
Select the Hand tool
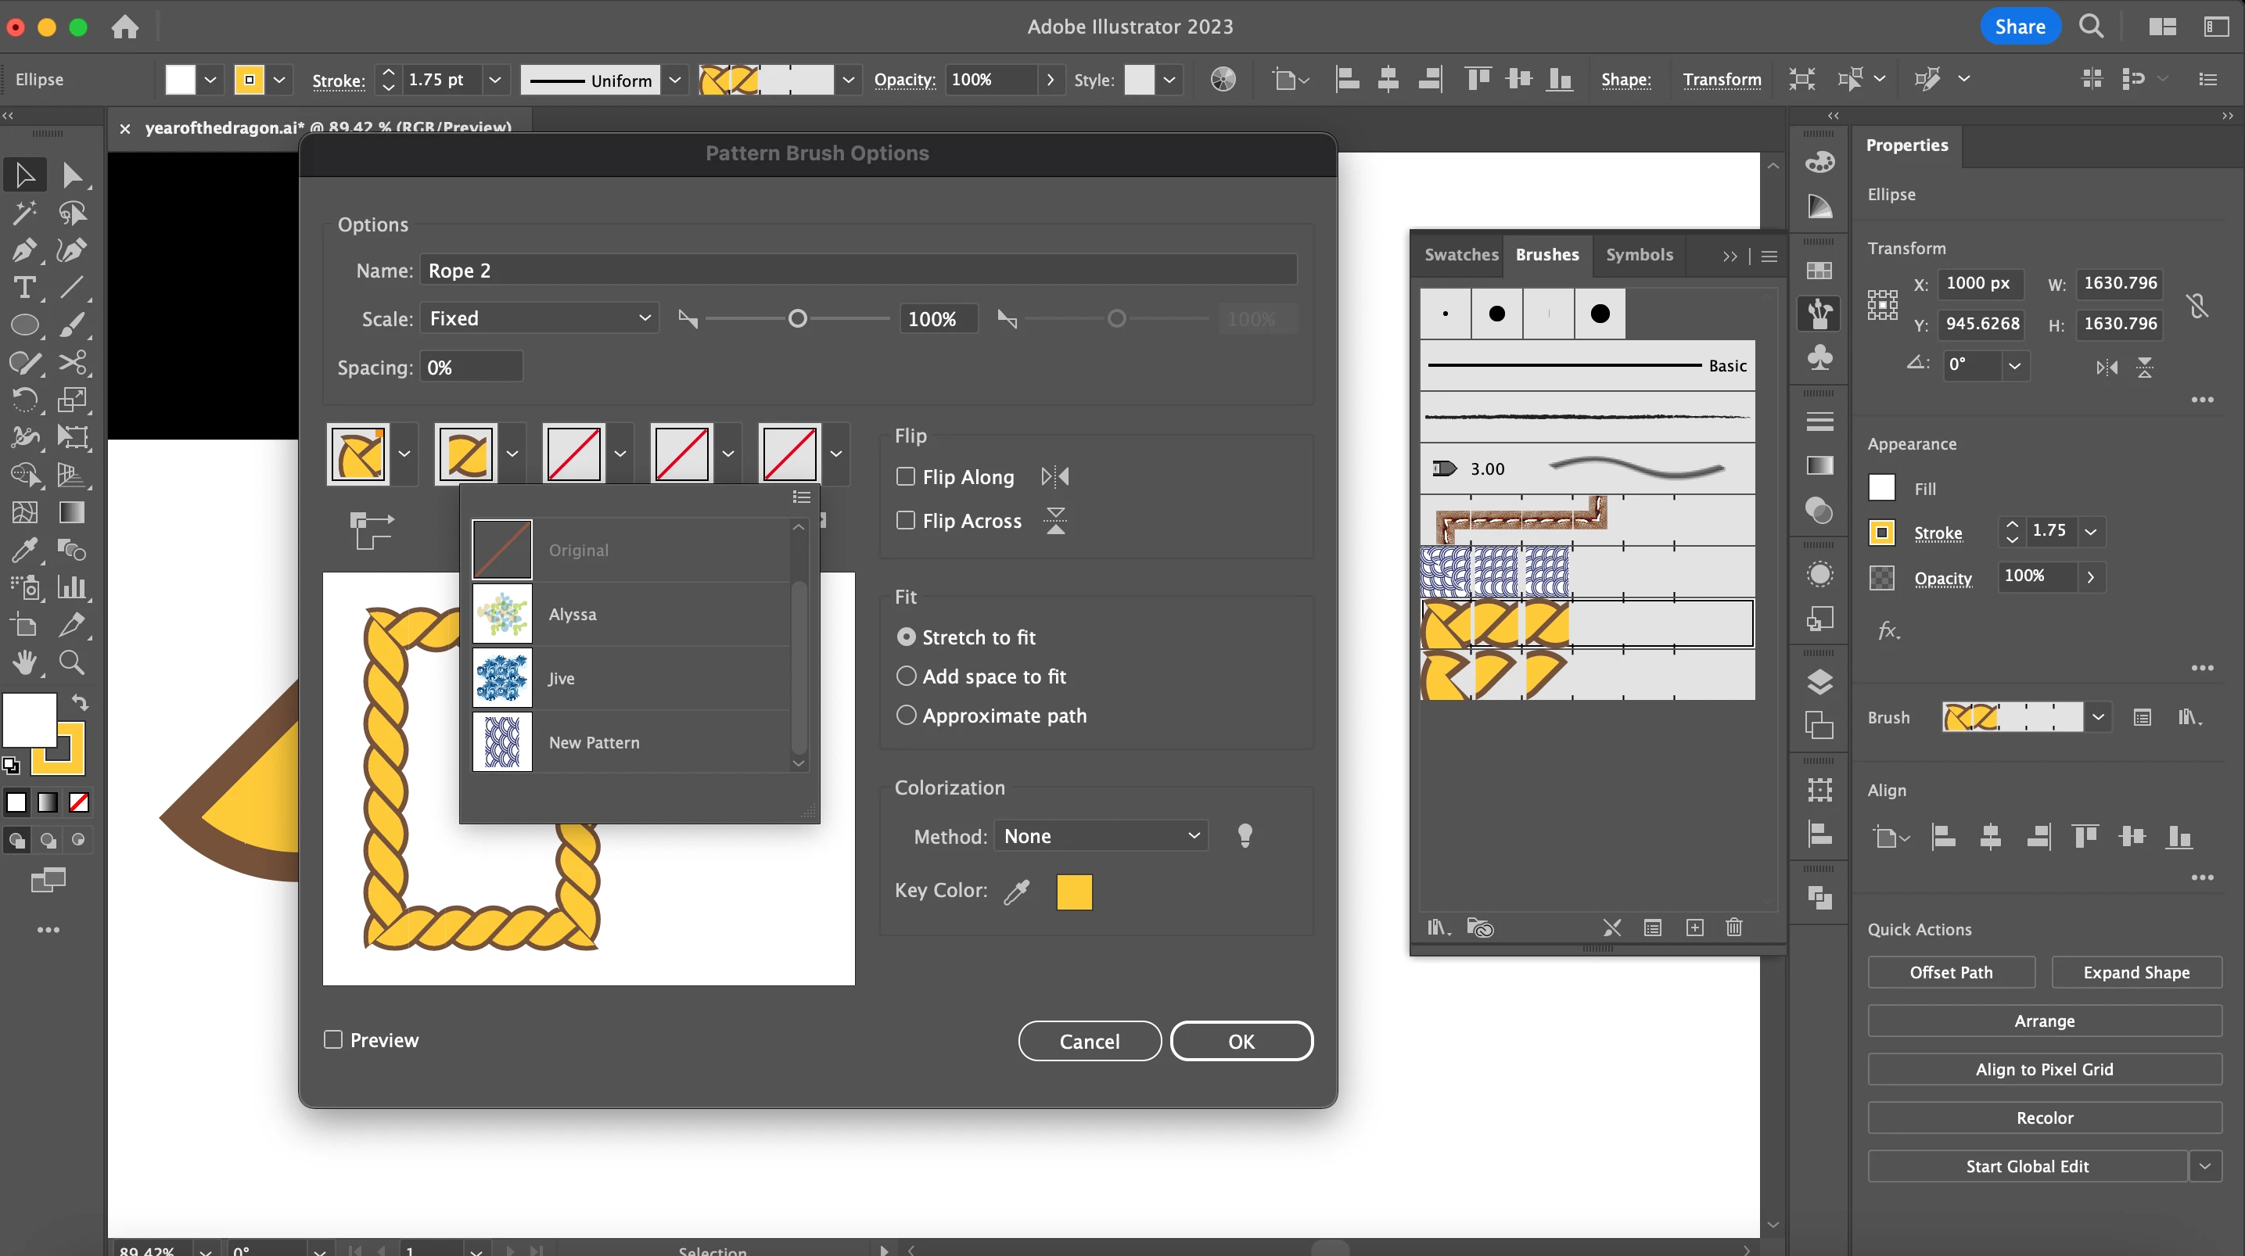pos(23,663)
